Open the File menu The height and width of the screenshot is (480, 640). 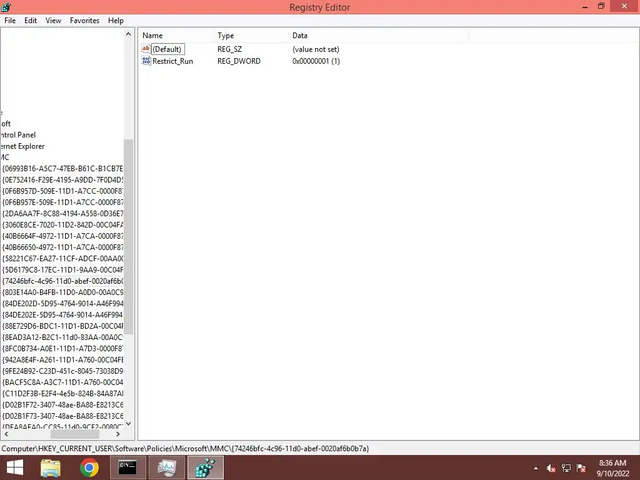click(10, 21)
